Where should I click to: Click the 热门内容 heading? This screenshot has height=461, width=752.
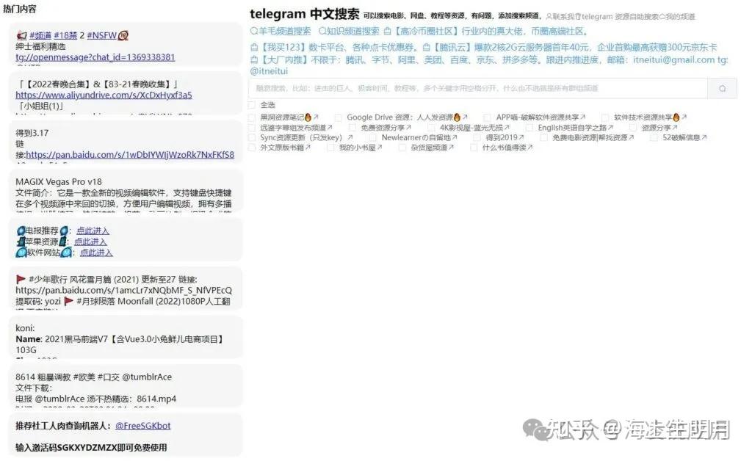(x=20, y=9)
